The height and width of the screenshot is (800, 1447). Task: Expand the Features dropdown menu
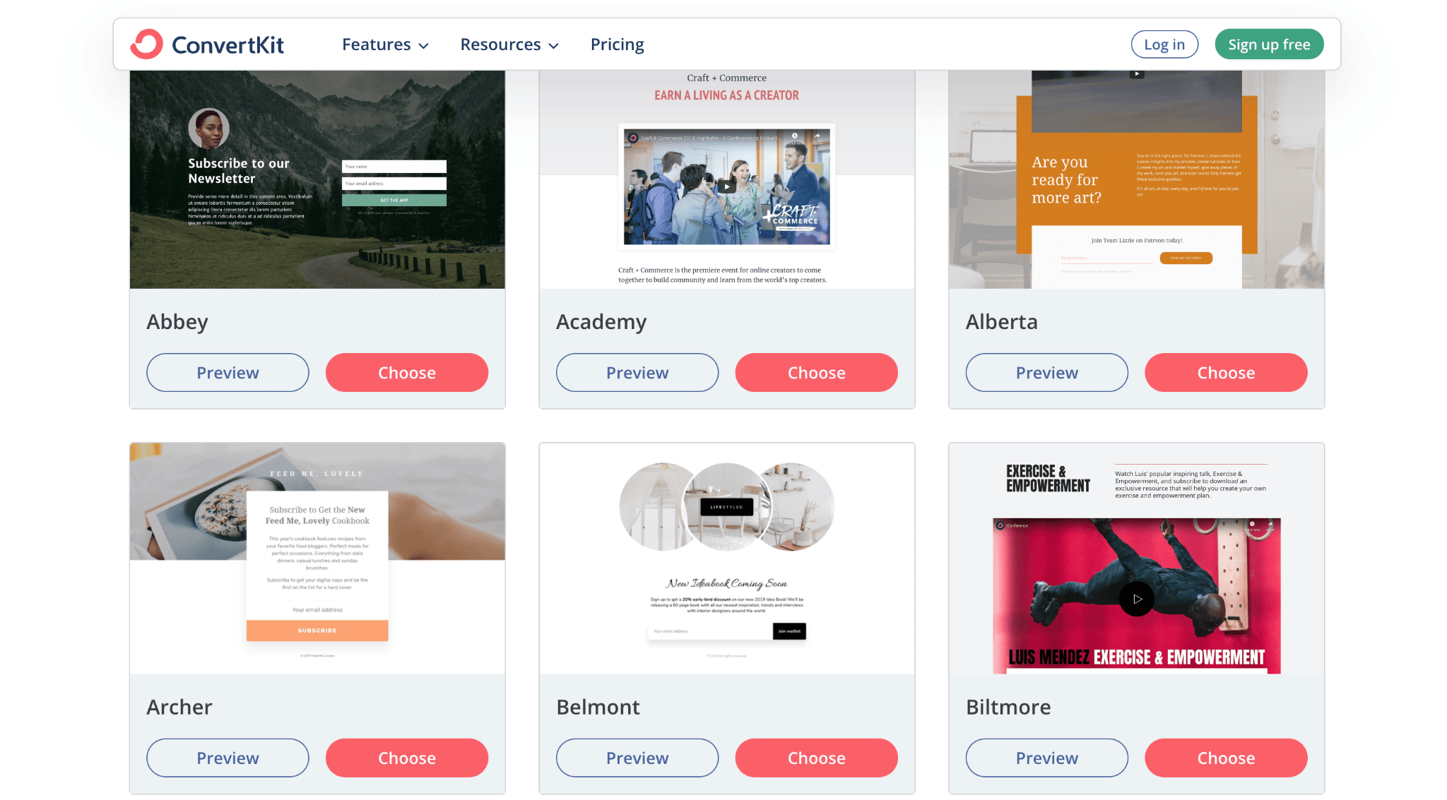[384, 43]
